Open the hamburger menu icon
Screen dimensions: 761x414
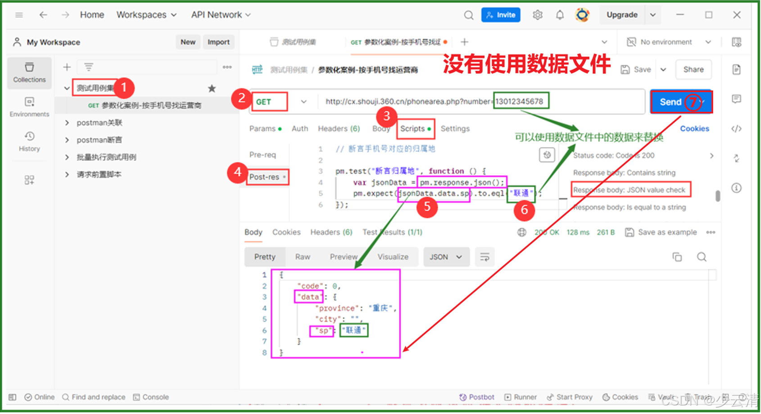tap(19, 15)
